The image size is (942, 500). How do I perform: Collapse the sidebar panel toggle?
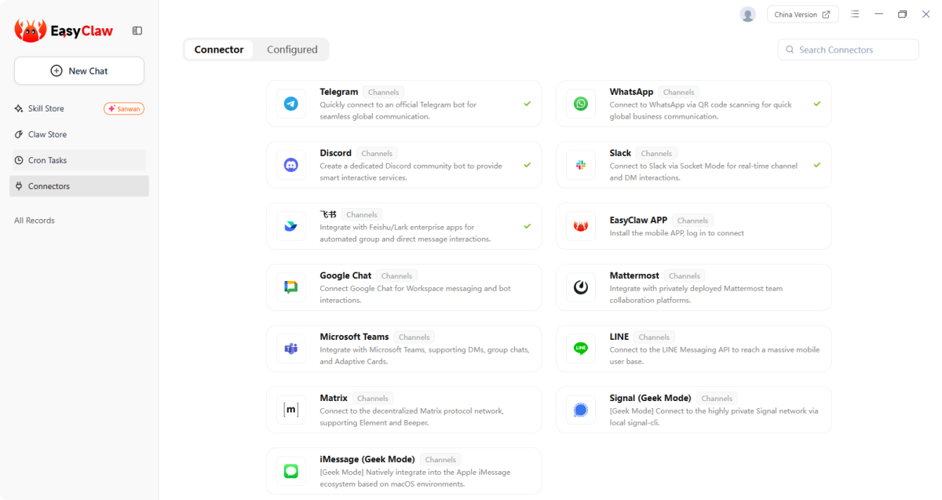click(x=137, y=31)
